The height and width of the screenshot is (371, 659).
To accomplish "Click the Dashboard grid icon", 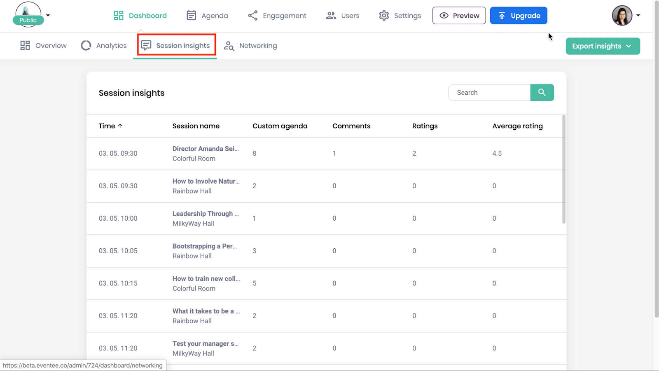I will click(119, 16).
